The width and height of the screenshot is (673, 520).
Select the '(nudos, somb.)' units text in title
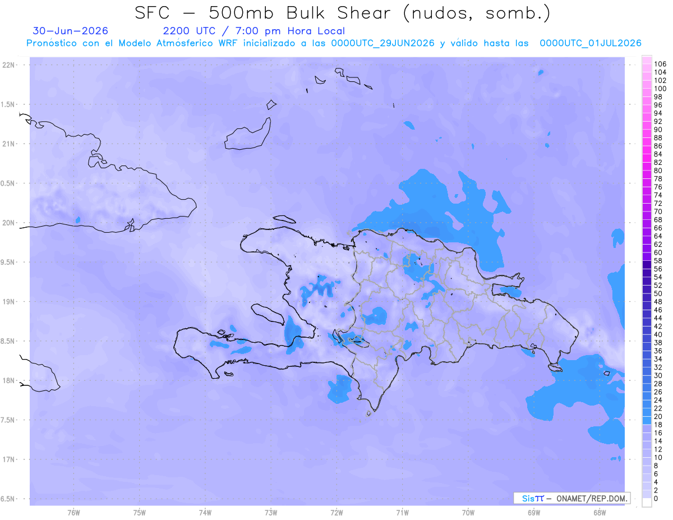click(477, 13)
